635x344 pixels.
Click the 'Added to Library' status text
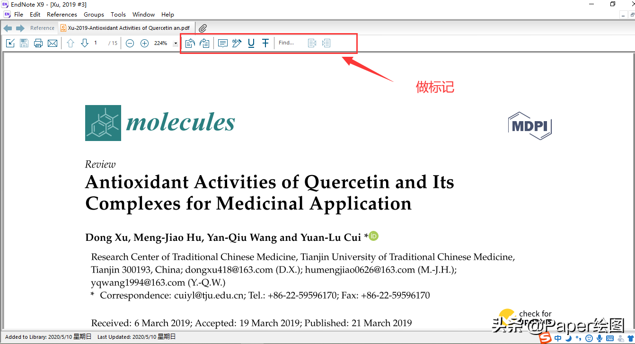tap(48, 337)
